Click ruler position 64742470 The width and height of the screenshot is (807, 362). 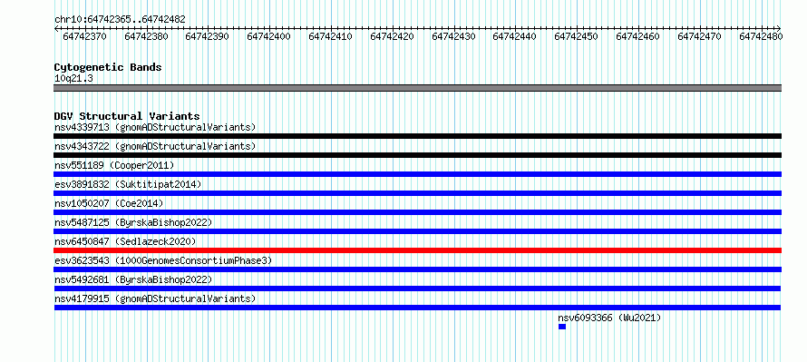click(699, 36)
